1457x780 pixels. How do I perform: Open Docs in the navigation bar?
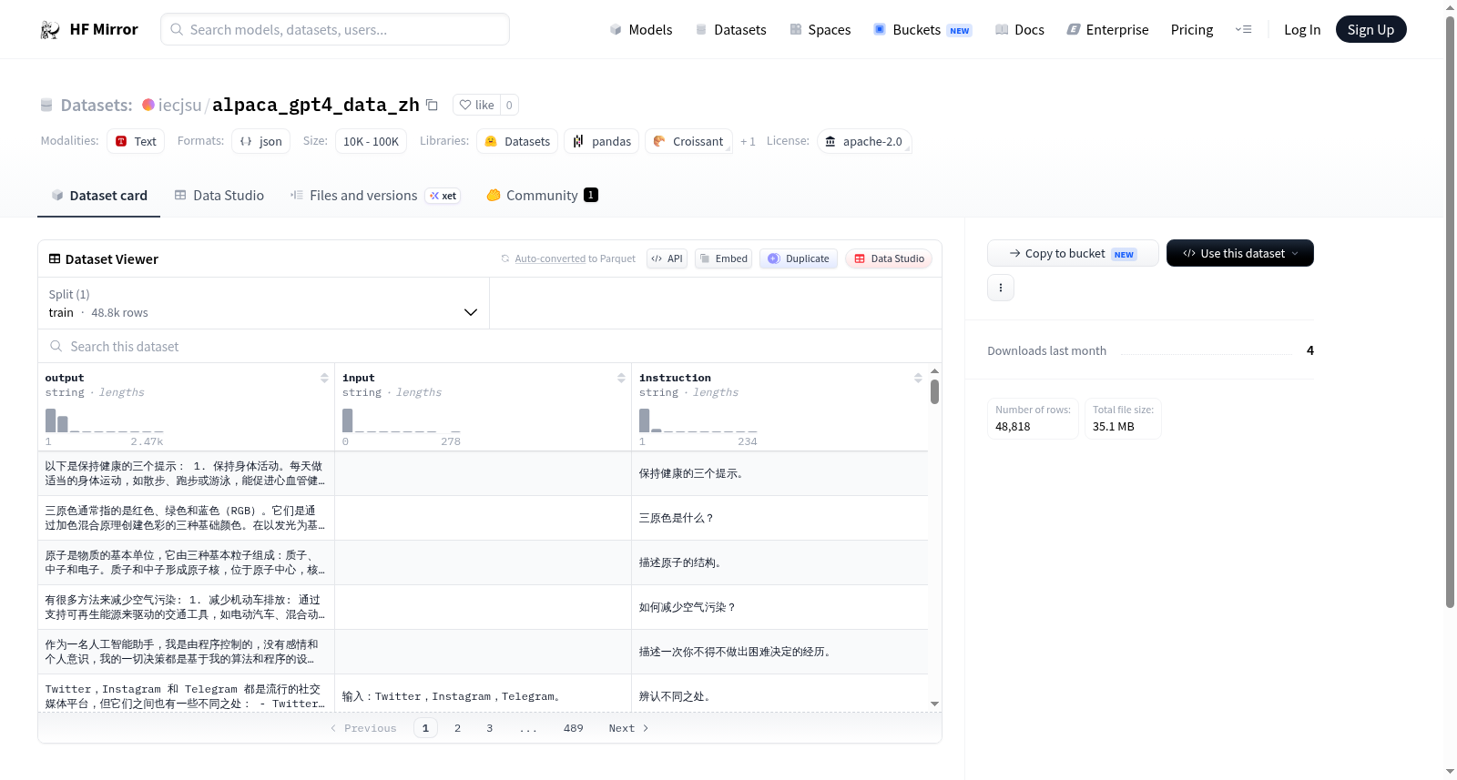pos(1019,30)
